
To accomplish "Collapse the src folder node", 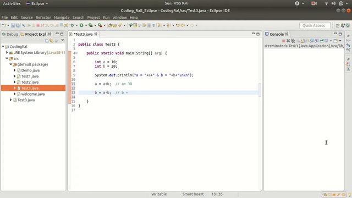I will pyautogui.click(x=7, y=58).
